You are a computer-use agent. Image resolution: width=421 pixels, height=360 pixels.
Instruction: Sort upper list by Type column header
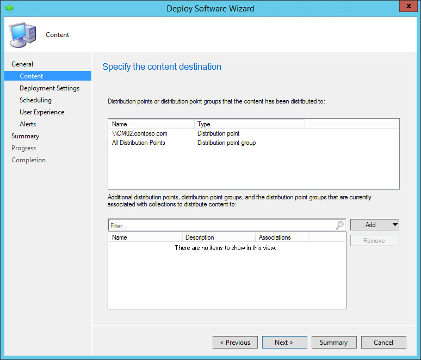click(249, 124)
